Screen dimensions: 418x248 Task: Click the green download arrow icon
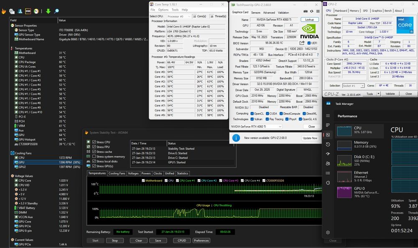coord(48,11)
